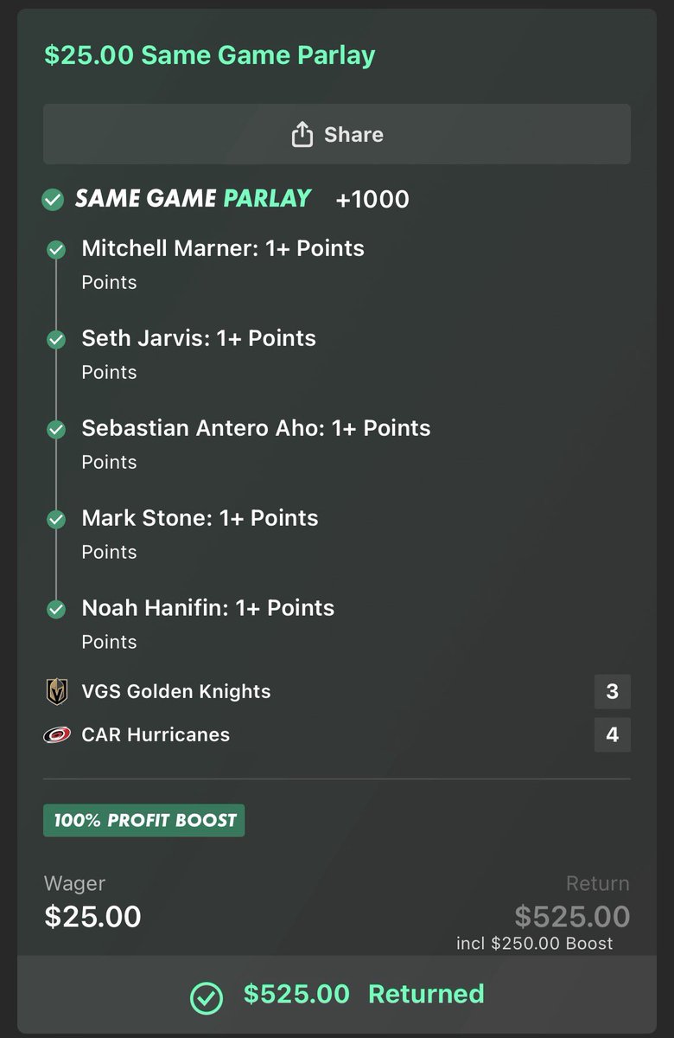Click the checkmark beside Mark Stone
Image resolution: width=674 pixels, height=1038 pixels.
[56, 520]
